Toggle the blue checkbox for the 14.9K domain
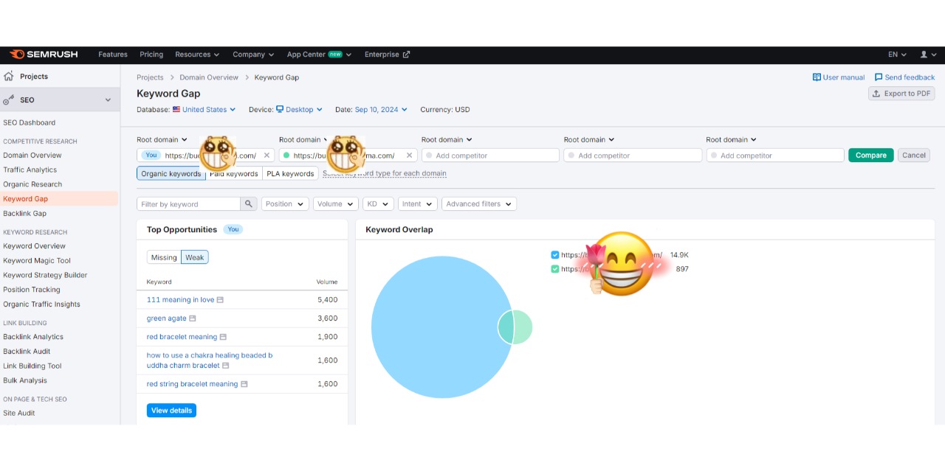This screenshot has width=945, height=471. 555,255
